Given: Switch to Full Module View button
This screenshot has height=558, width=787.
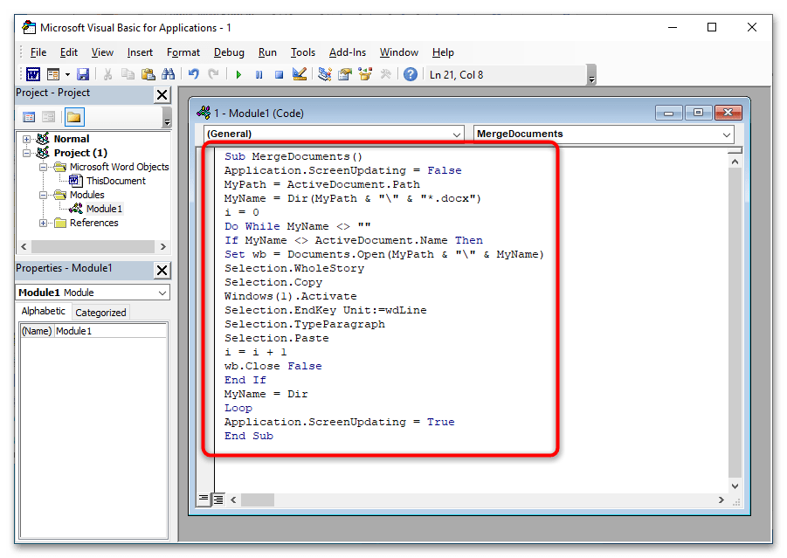Looking at the screenshot, I should [218, 499].
